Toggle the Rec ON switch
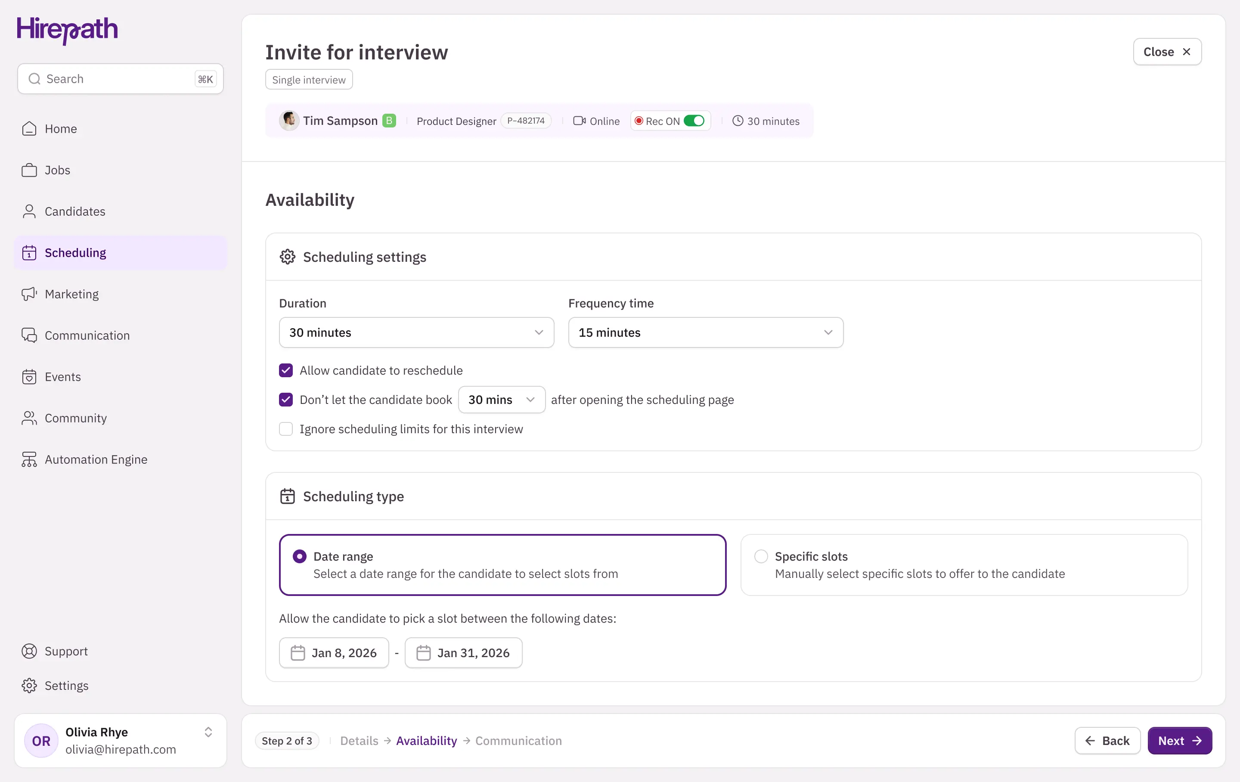This screenshot has height=782, width=1240. pos(694,121)
